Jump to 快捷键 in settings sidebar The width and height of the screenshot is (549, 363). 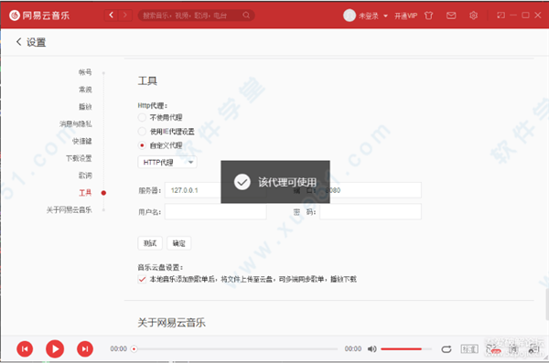(x=82, y=141)
